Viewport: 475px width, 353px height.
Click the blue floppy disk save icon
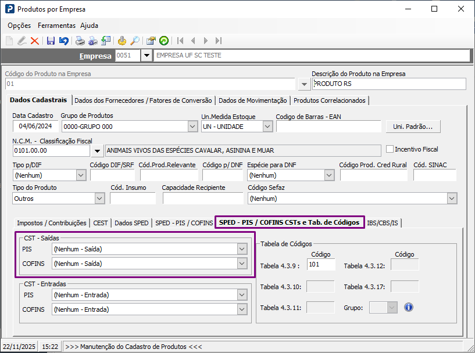(51, 41)
